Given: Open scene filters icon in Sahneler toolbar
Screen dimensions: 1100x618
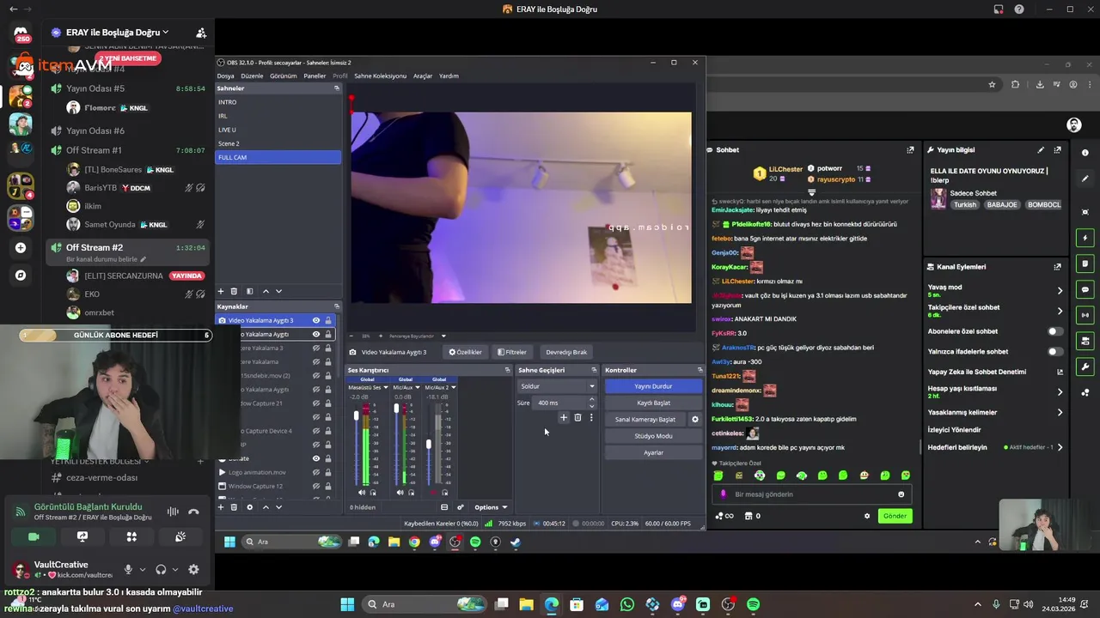Looking at the screenshot, I should tap(249, 291).
